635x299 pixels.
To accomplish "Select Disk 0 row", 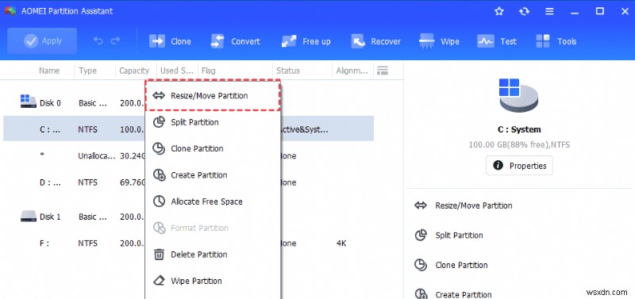I will [188, 103].
